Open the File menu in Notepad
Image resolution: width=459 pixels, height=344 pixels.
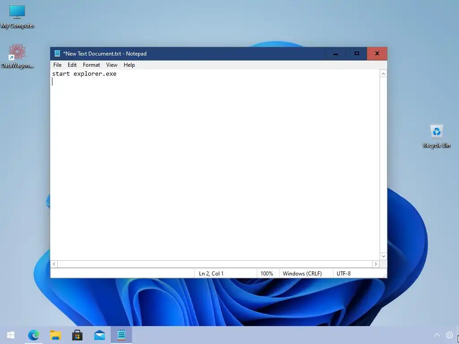57,65
